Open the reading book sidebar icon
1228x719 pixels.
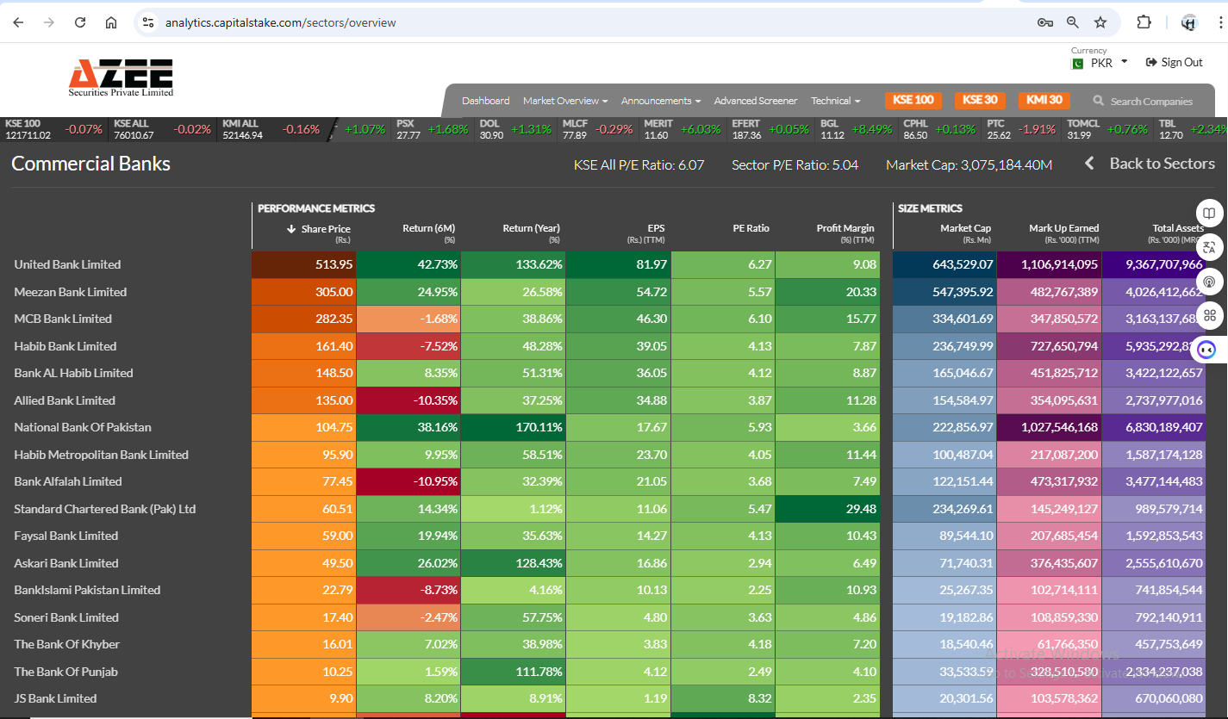tap(1209, 213)
